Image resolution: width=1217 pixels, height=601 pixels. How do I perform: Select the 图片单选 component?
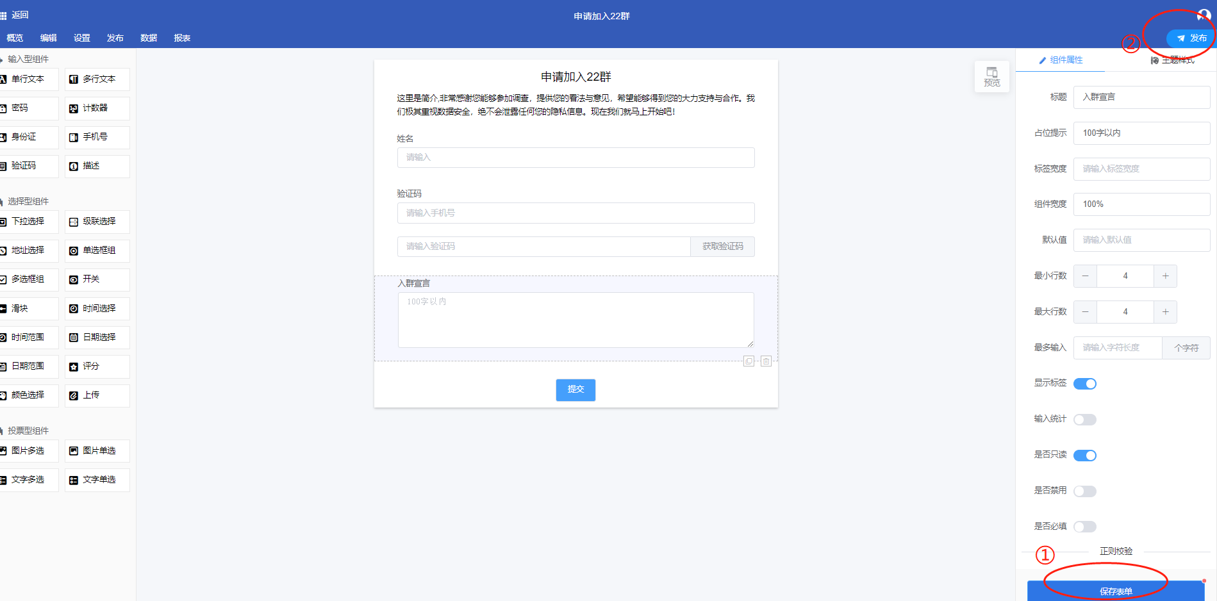point(97,451)
